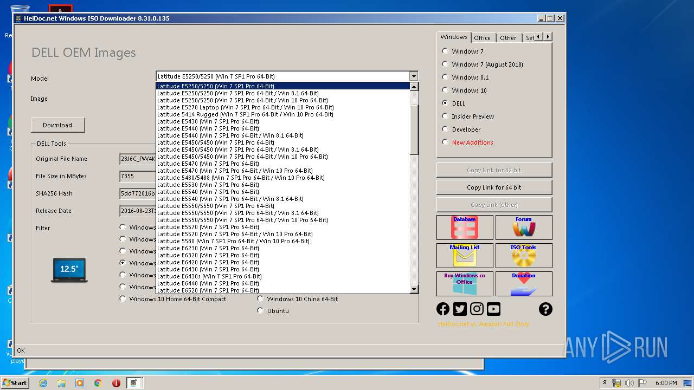
Task: Show hidden system tray icons
Action: pos(605,383)
